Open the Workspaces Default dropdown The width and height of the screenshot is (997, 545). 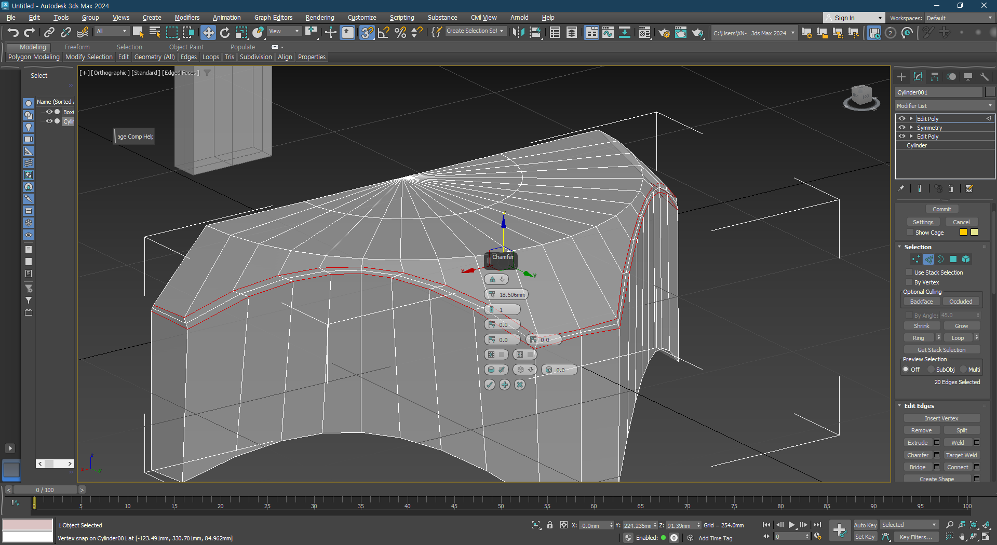pyautogui.click(x=959, y=18)
